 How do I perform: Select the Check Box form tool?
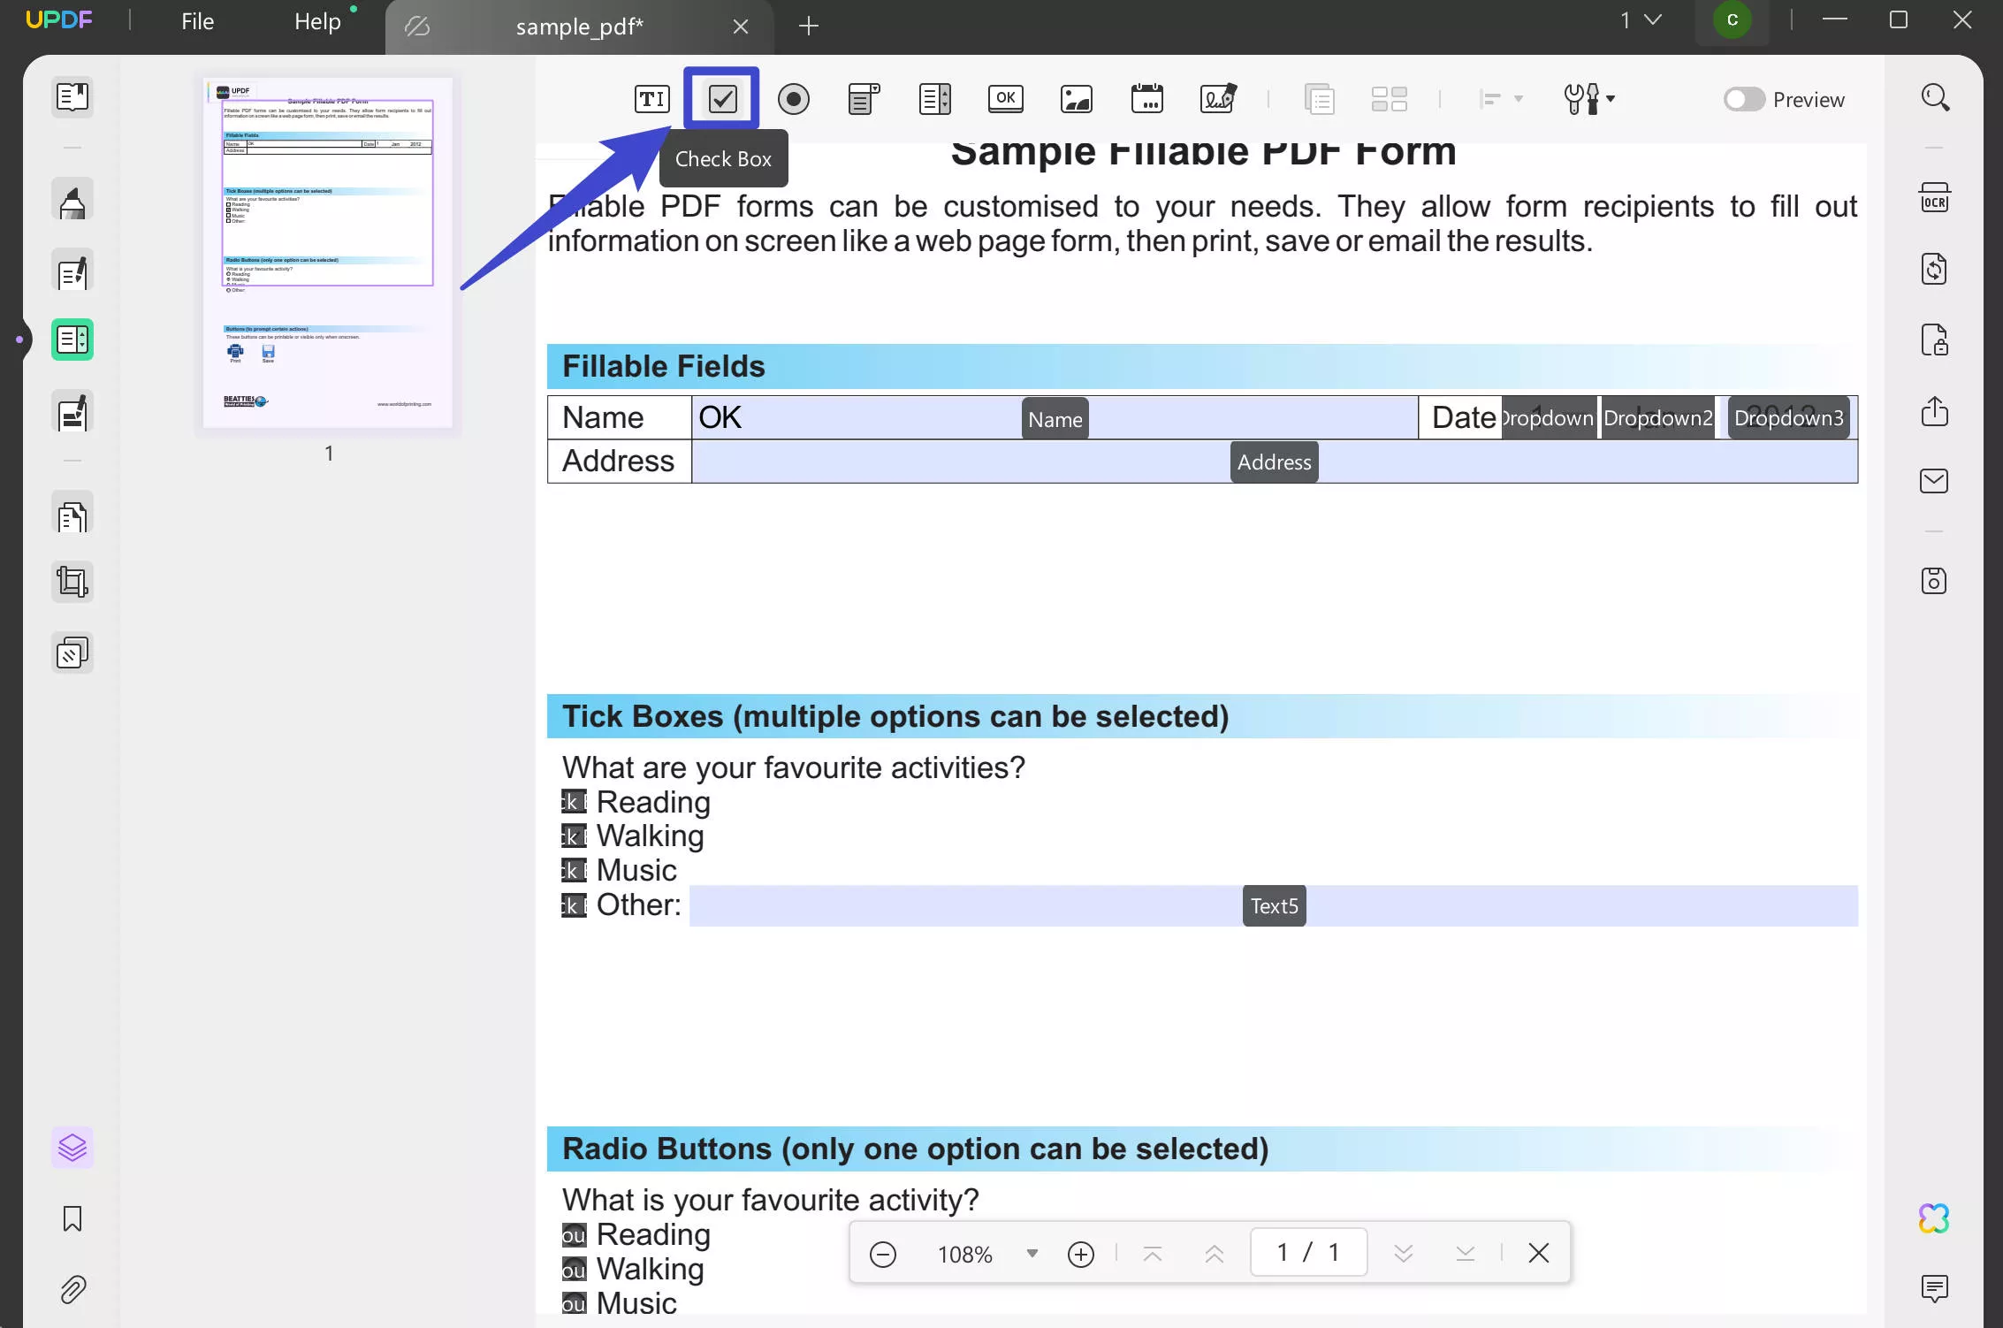(722, 98)
